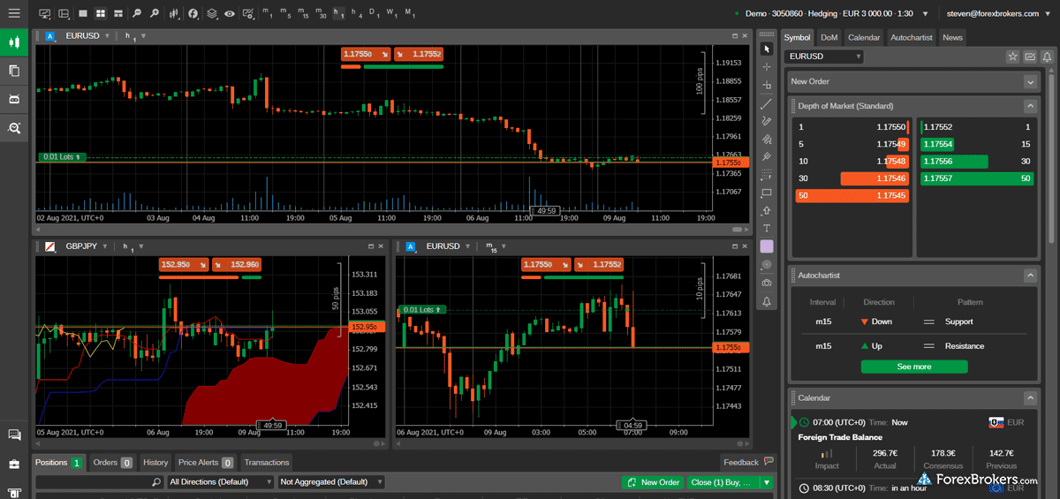Open the Price Alerts tab
This screenshot has height=499, width=1060.
click(x=205, y=462)
